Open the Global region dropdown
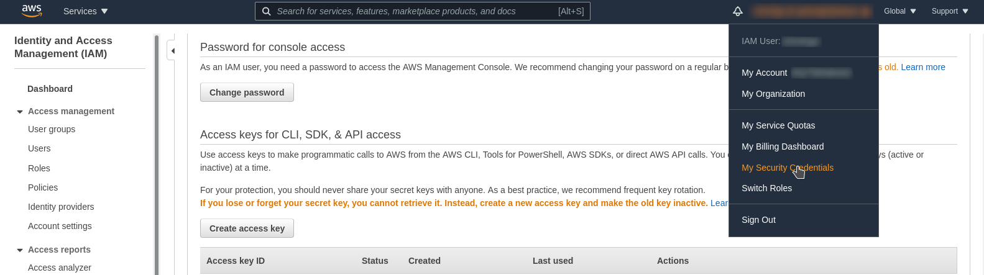The image size is (984, 275). coord(900,11)
